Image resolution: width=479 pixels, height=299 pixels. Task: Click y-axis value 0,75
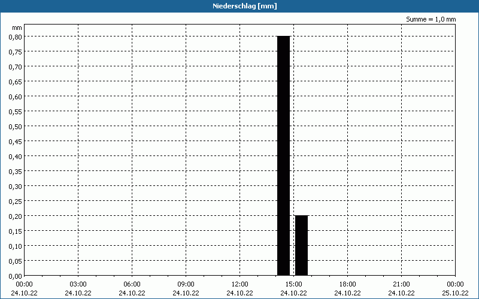point(16,52)
